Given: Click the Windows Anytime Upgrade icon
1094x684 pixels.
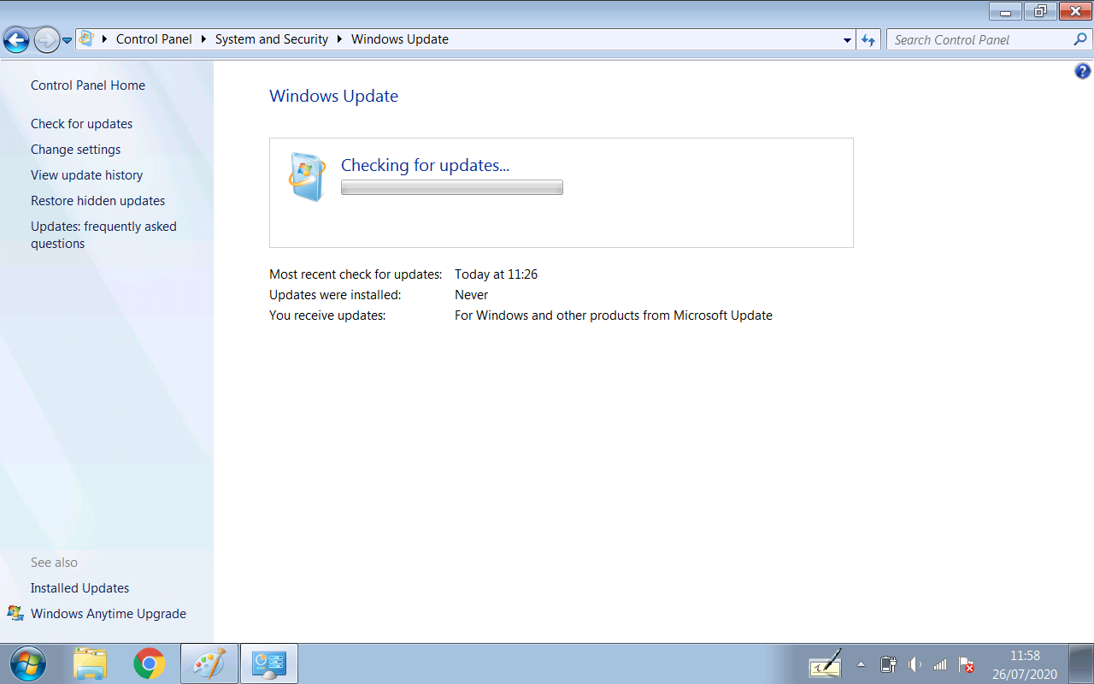Looking at the screenshot, I should tap(17, 613).
